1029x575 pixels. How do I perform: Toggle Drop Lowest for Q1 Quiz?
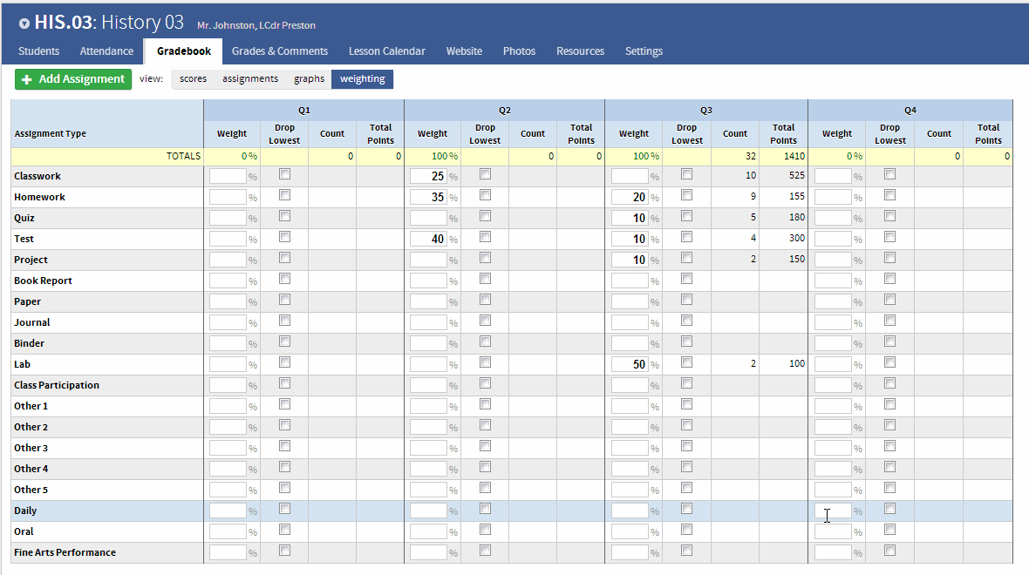pyautogui.click(x=284, y=215)
